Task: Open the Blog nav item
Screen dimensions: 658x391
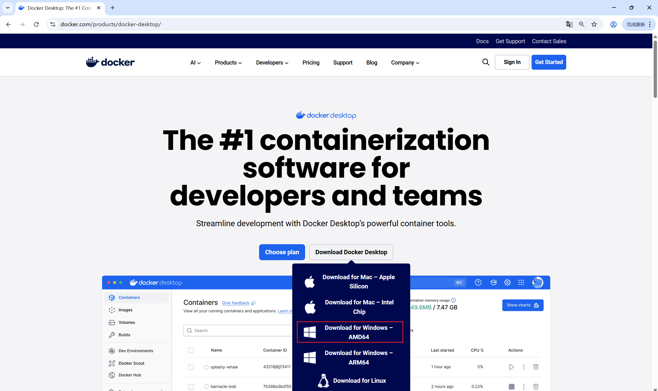Action: 371,63
